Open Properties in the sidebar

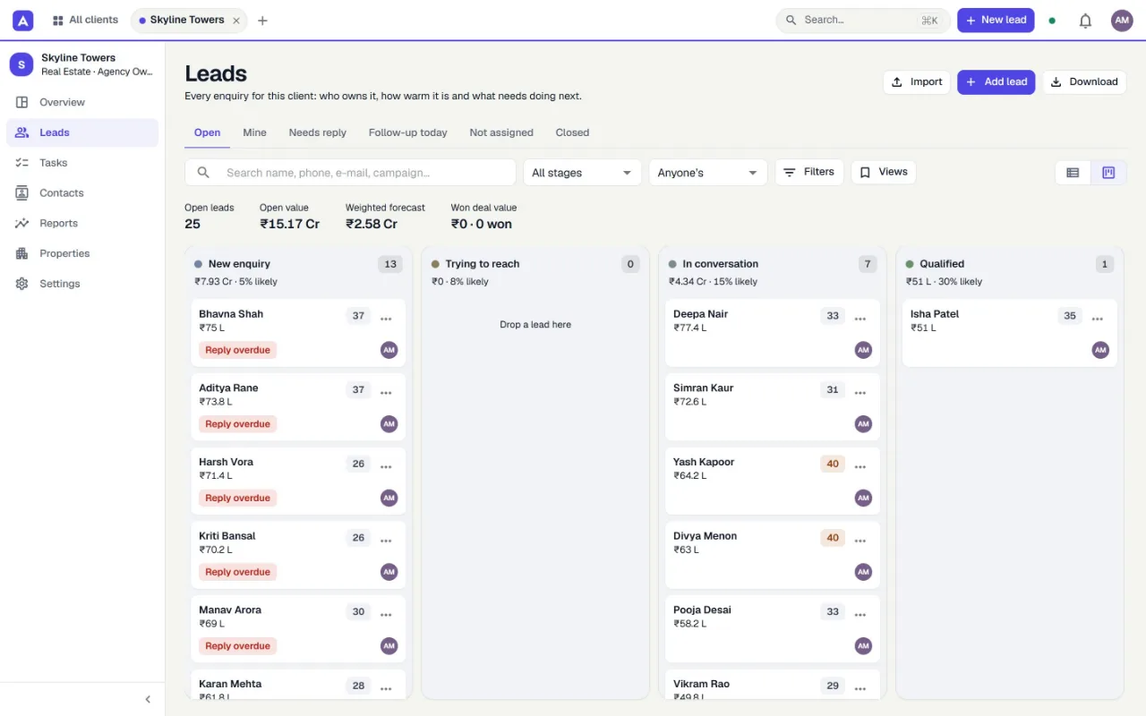(x=82, y=253)
